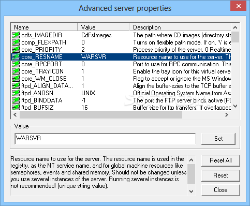
Task: Click the description box scroll down arrow
Action: (191, 192)
